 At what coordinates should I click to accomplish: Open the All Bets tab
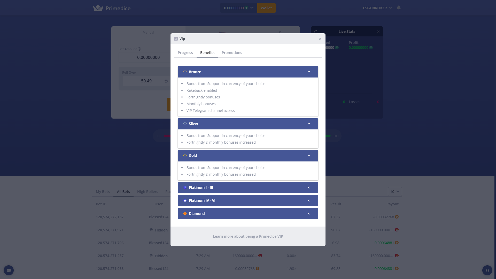123,192
